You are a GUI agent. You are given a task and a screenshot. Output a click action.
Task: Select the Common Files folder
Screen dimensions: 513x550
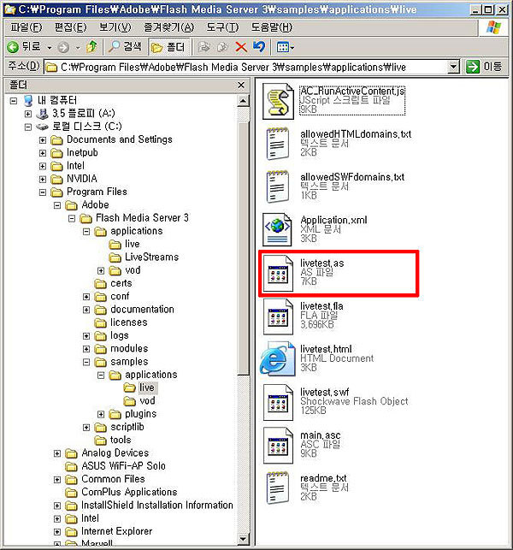[x=105, y=479]
